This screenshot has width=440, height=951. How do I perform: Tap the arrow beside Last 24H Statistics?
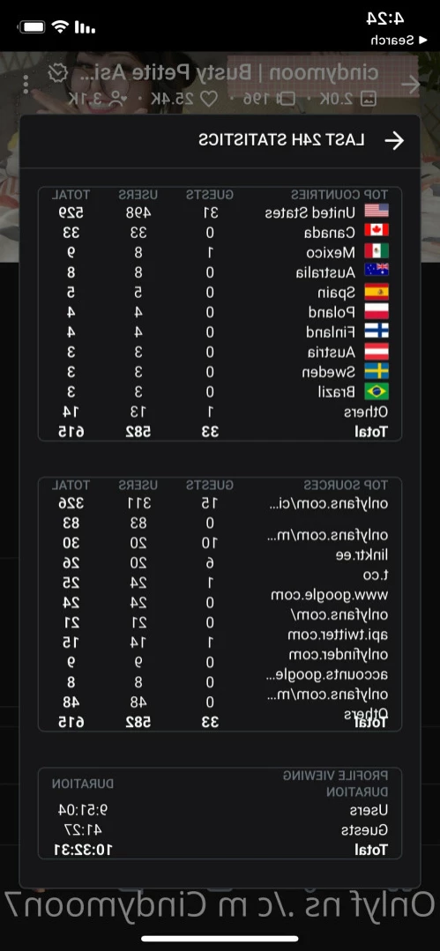click(394, 141)
